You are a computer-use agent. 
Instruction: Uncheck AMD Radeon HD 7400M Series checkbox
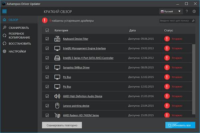point(47,115)
